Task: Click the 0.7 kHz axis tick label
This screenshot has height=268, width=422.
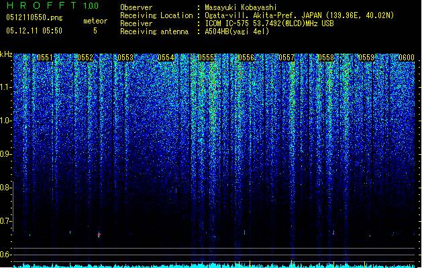Action: (6, 221)
